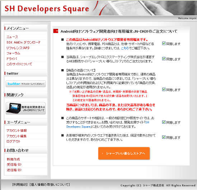Open 受信箱 (0) inbox
Screen dimensions: 197x190
(14, 165)
